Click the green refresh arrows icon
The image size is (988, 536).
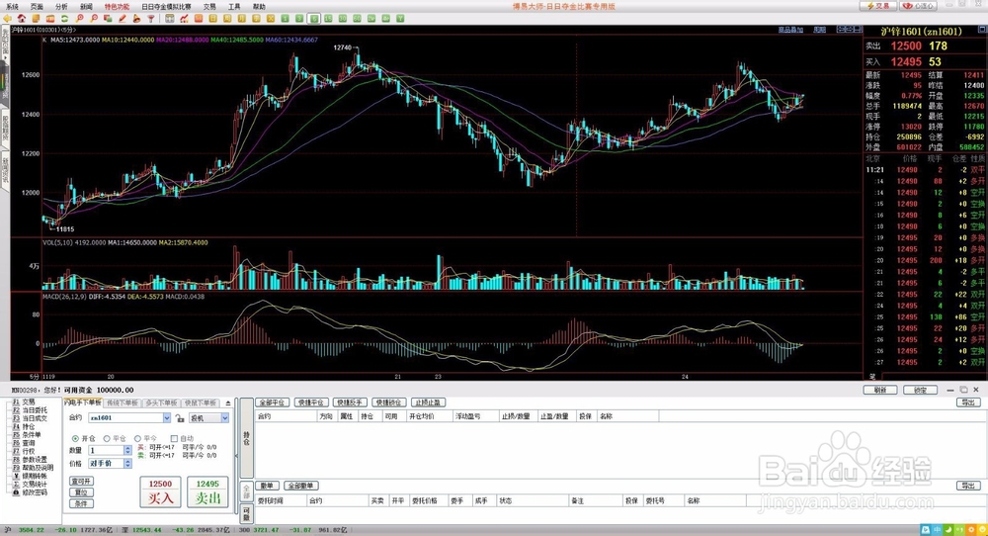(x=64, y=19)
